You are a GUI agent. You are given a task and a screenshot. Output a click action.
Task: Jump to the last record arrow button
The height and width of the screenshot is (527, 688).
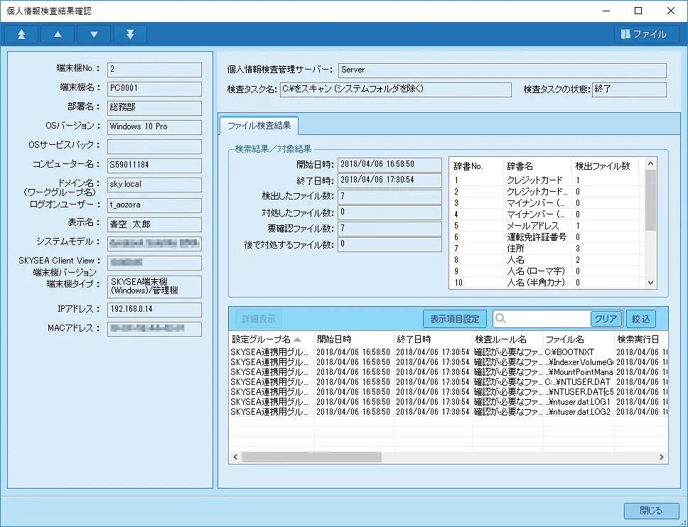click(130, 34)
